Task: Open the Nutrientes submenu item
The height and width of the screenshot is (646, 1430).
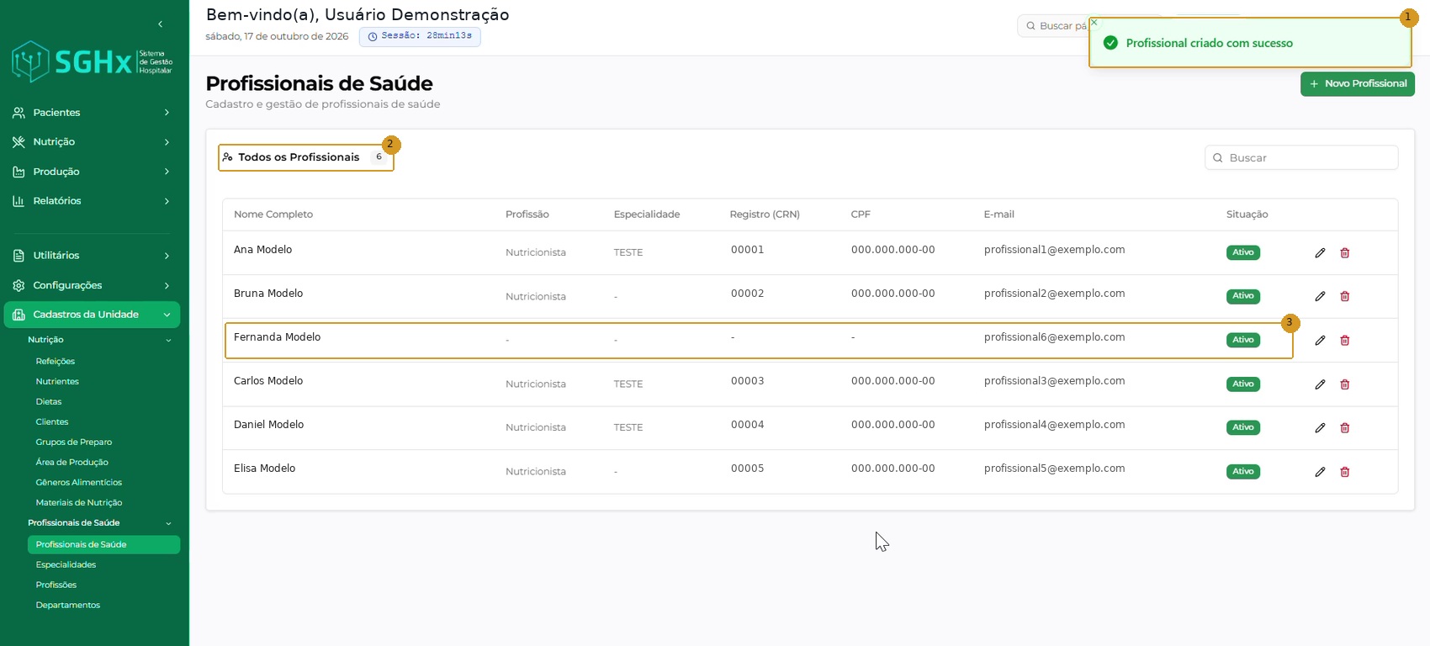Action: (x=57, y=382)
